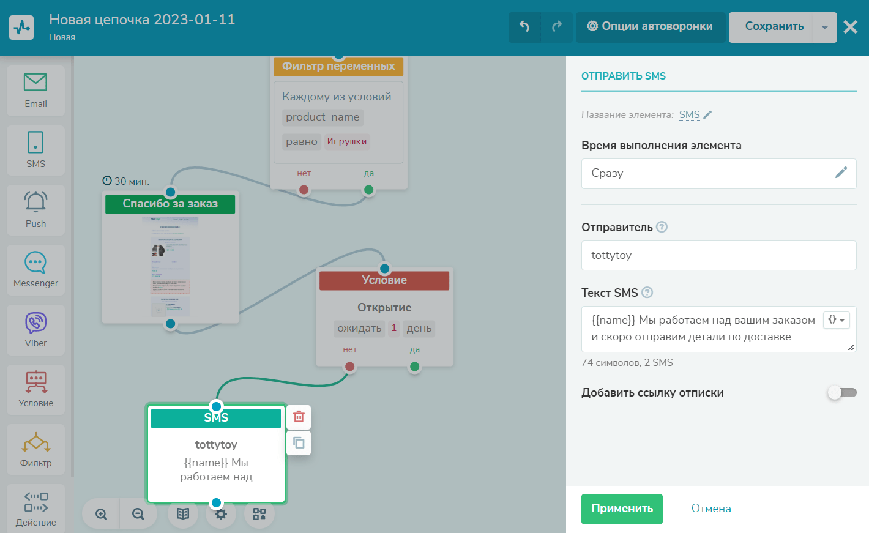Click the app logo in the header
The image size is (869, 533).
point(21,28)
